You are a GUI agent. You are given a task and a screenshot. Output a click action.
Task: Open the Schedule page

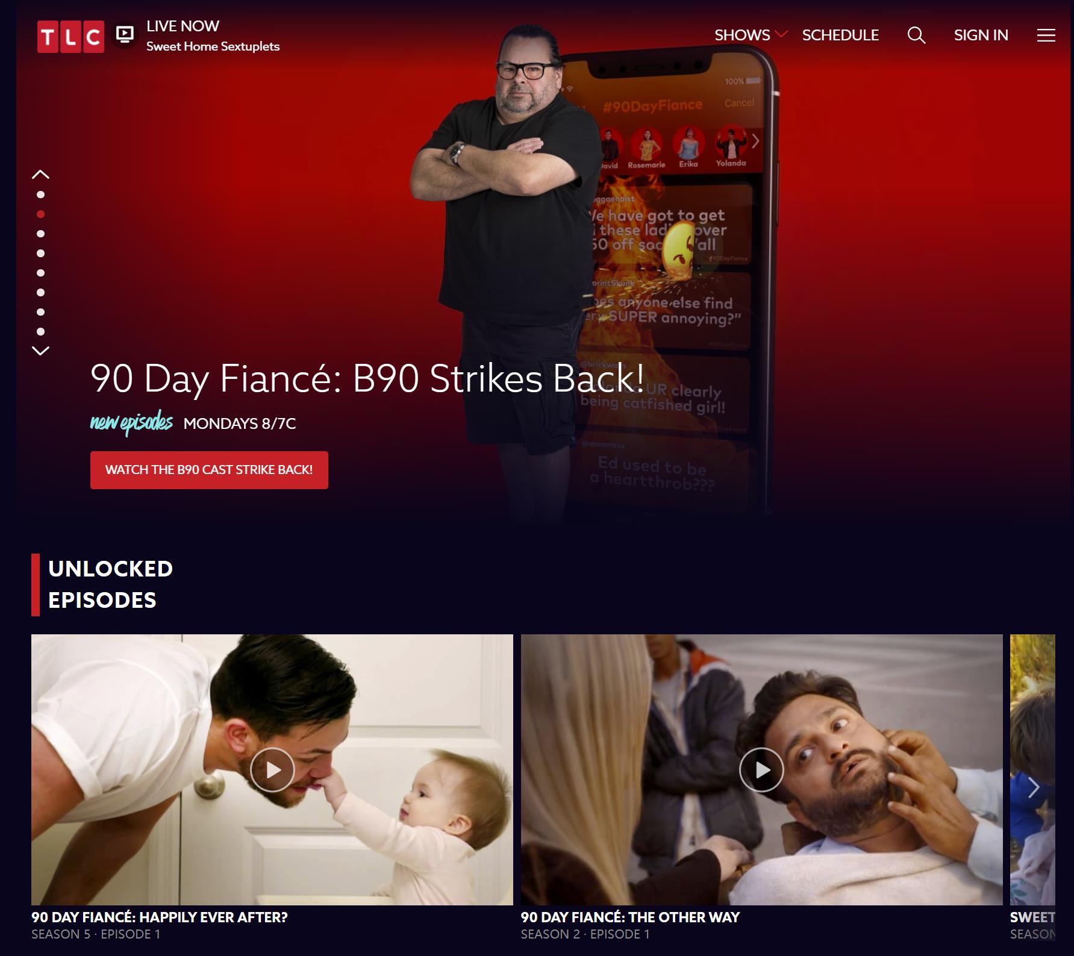(840, 35)
